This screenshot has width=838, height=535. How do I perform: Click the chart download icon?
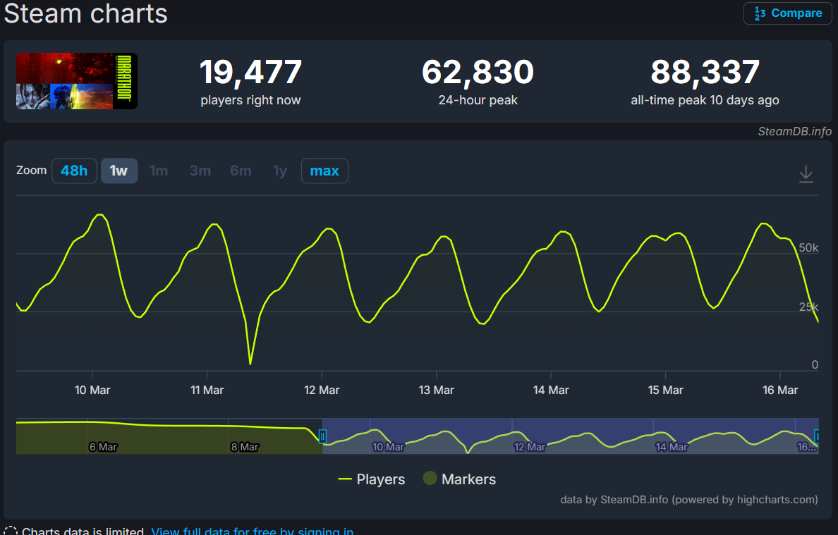(x=806, y=174)
